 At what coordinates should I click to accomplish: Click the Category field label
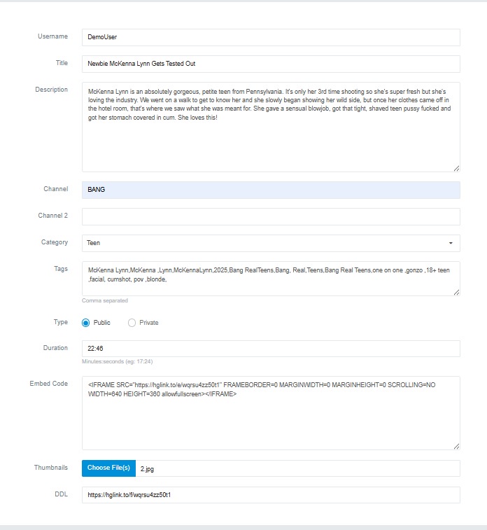[x=55, y=242]
